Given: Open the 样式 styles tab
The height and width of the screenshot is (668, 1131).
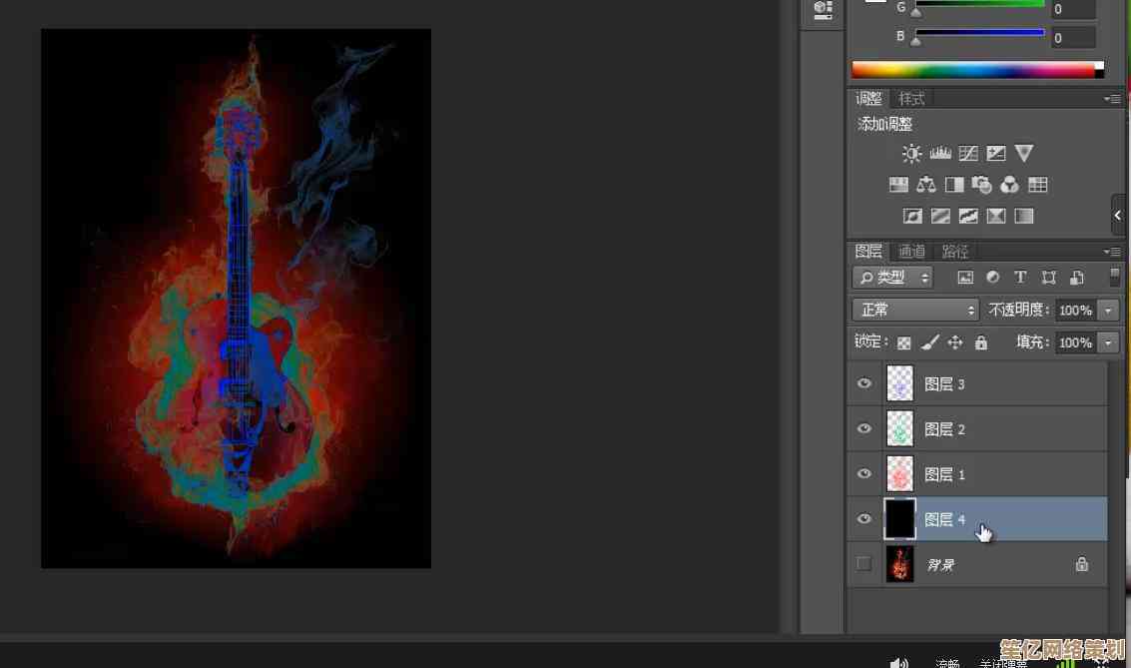Looking at the screenshot, I should (x=911, y=99).
